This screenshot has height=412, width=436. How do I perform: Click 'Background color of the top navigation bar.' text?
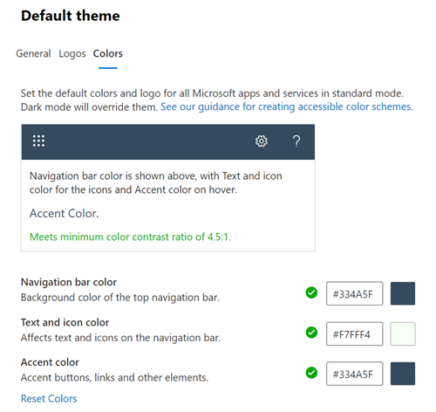(x=120, y=298)
